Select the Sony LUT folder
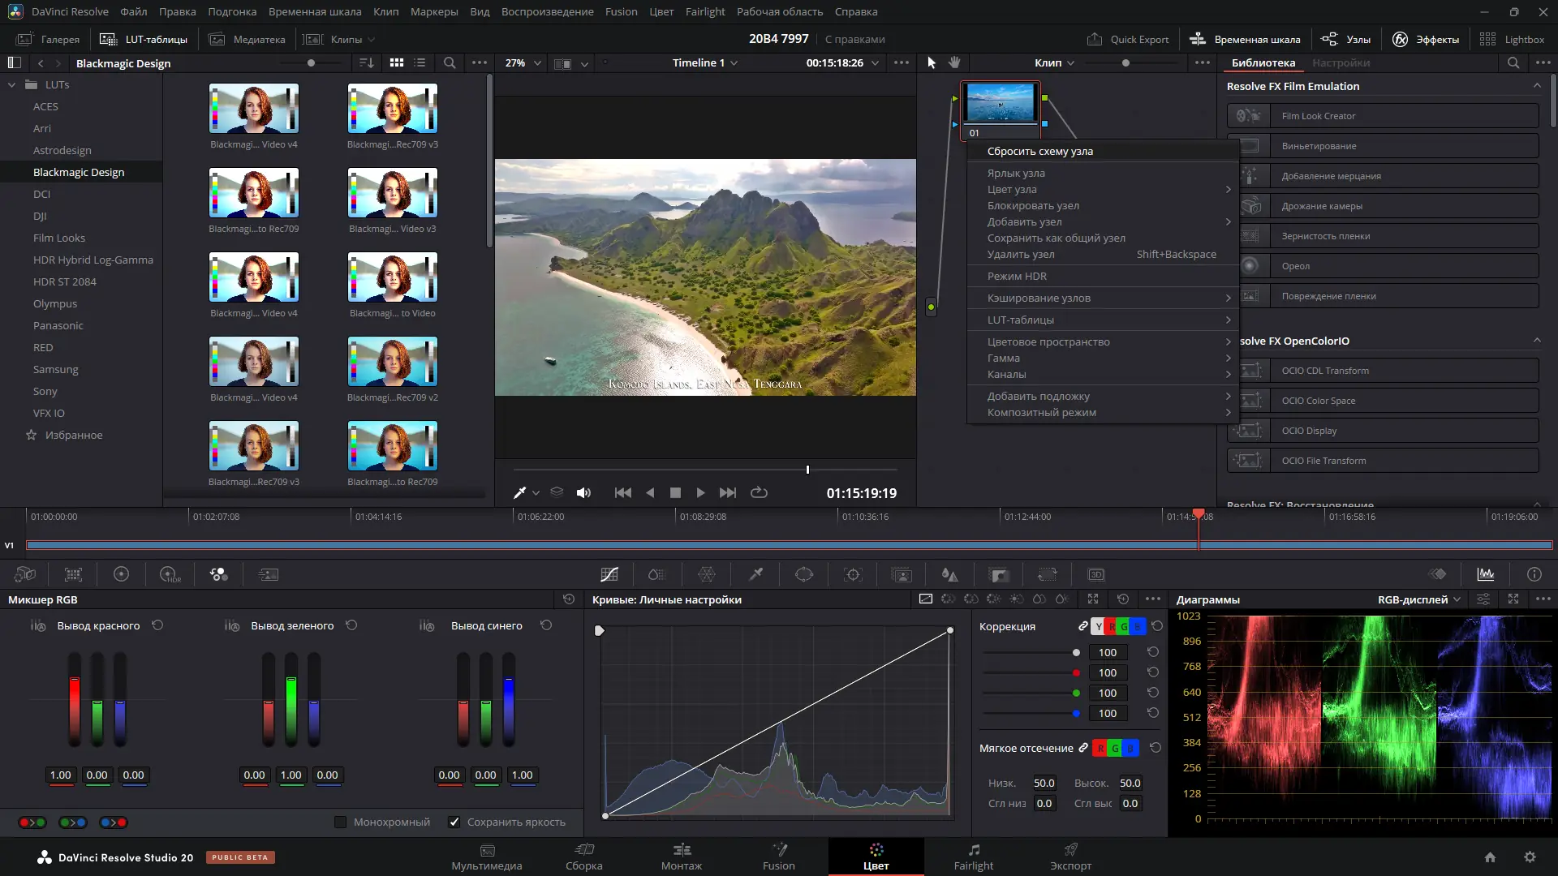The width and height of the screenshot is (1558, 876). pyautogui.click(x=45, y=391)
